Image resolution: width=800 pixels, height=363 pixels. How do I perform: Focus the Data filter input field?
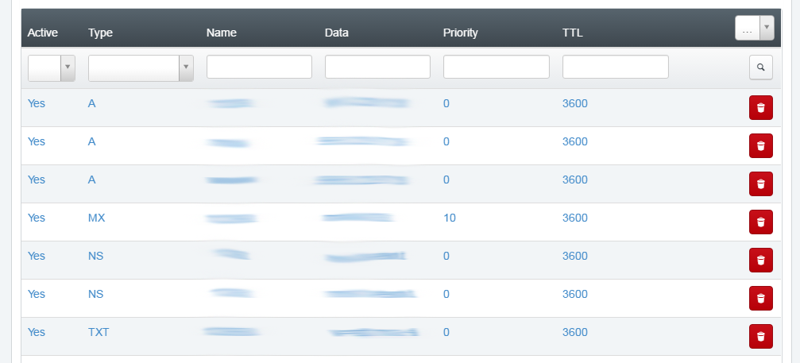pos(377,67)
